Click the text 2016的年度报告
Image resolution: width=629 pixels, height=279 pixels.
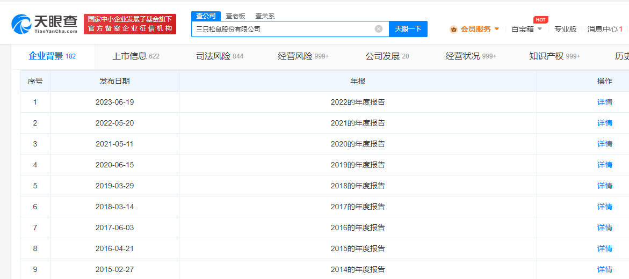pos(358,227)
